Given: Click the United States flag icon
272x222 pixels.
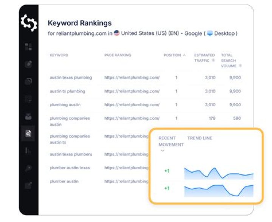Looking at the screenshot, I should 117,33.
